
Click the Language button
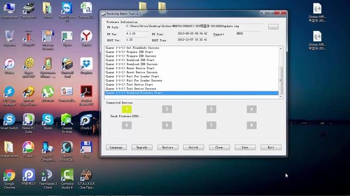pyautogui.click(x=116, y=148)
